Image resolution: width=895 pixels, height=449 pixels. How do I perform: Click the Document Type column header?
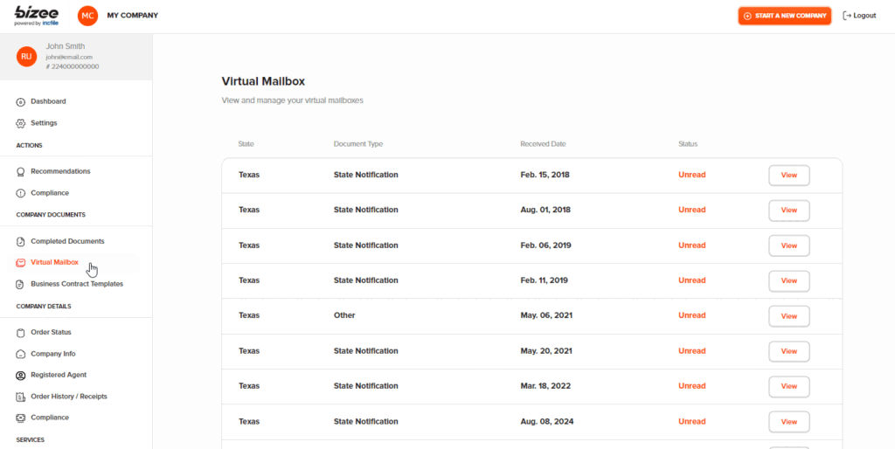coord(357,144)
